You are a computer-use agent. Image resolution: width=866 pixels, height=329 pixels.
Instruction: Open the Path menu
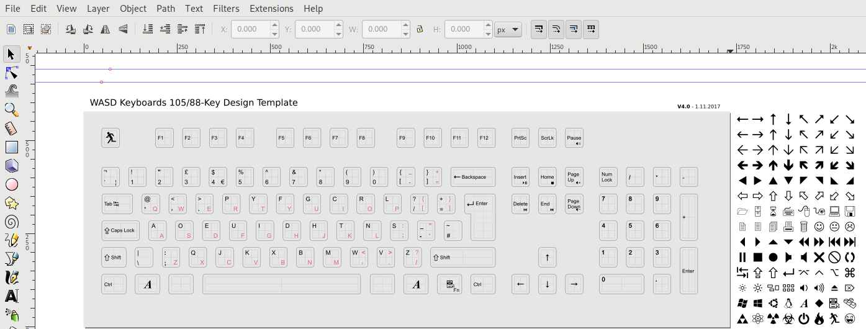click(166, 9)
